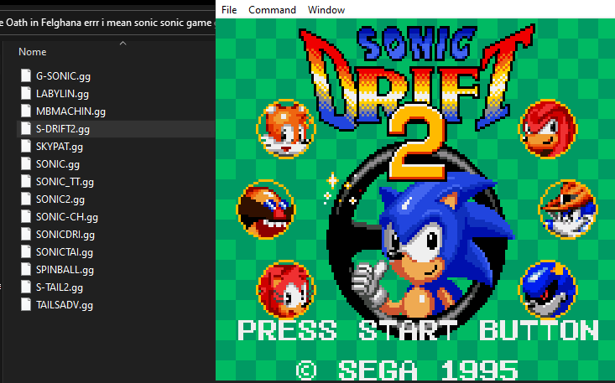Click the Tails character portrait

(x=286, y=128)
